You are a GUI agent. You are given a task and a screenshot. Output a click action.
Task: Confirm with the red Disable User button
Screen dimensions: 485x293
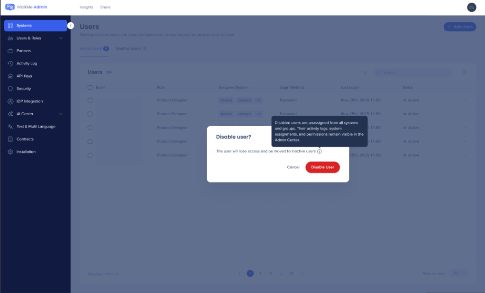click(322, 167)
